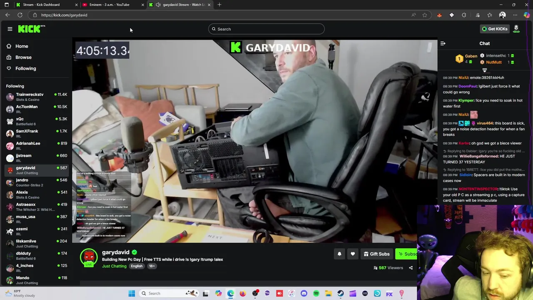Click the Windows taskbar search box
The width and height of the screenshot is (533, 300).
[x=169, y=293]
